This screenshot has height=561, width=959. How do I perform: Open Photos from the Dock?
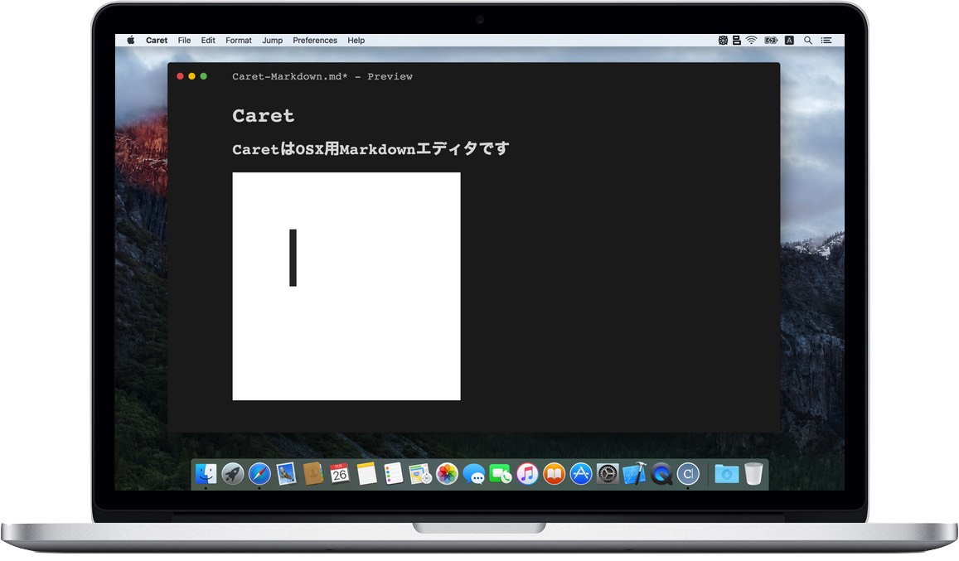(x=447, y=473)
